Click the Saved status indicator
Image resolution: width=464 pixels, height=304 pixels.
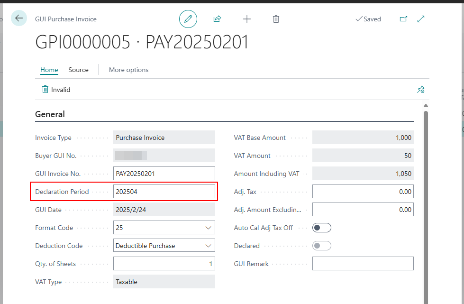coord(368,19)
